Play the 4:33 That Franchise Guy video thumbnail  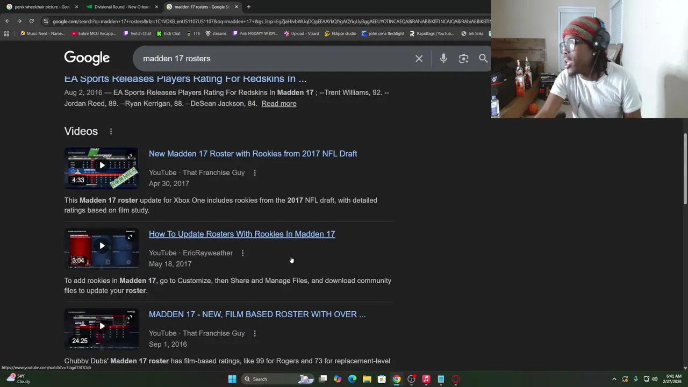tap(102, 168)
